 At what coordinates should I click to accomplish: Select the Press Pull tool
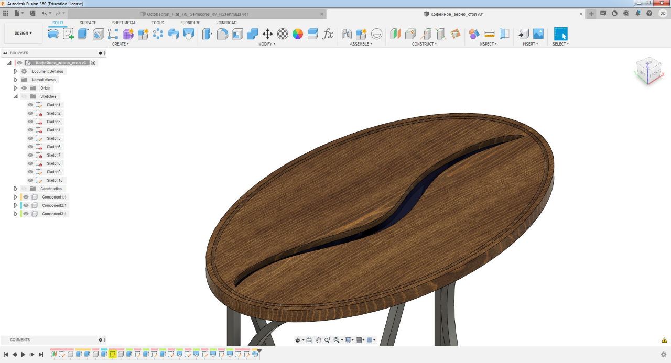tap(208, 34)
